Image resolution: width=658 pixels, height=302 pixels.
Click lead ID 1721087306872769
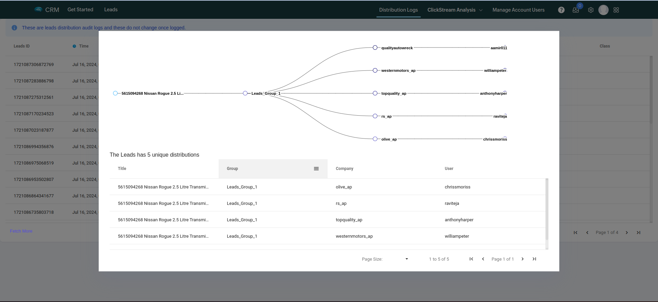click(x=34, y=65)
